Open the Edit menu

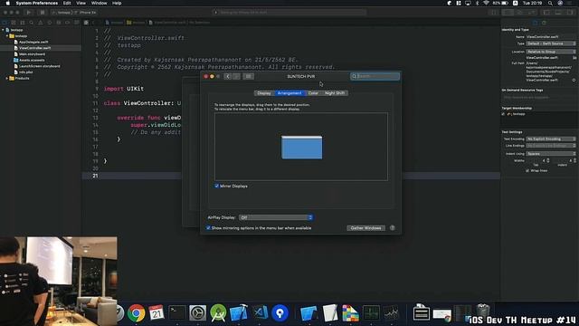coord(67,3)
